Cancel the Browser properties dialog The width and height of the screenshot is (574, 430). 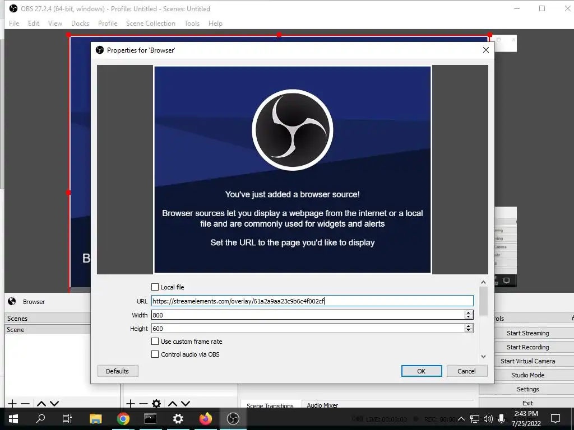[x=466, y=371]
